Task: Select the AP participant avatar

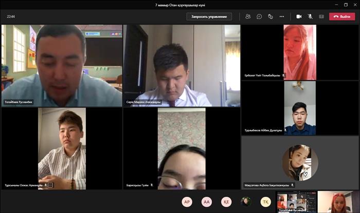Action: coord(187,202)
